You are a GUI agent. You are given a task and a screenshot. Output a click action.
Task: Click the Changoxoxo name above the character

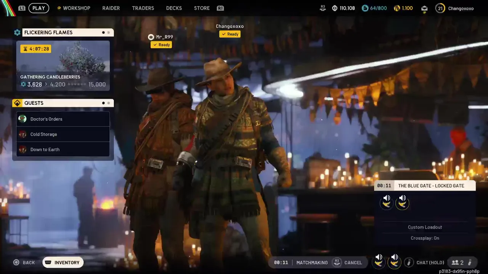pyautogui.click(x=230, y=26)
